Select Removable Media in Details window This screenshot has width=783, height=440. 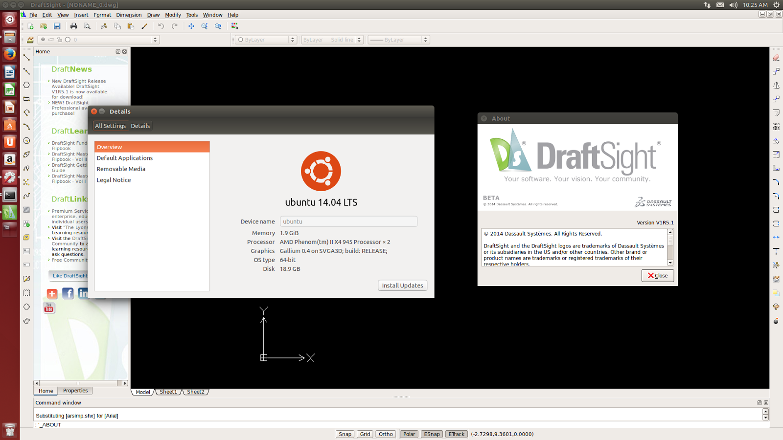pos(152,169)
